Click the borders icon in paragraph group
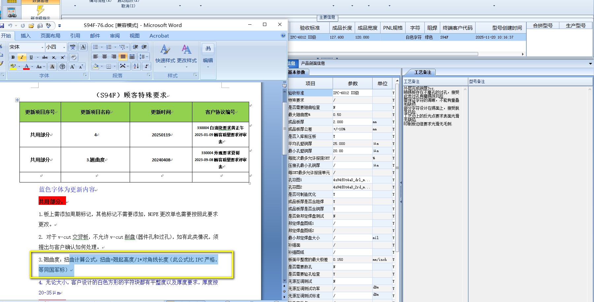Viewport: 594px width, 302px height. pos(109,66)
